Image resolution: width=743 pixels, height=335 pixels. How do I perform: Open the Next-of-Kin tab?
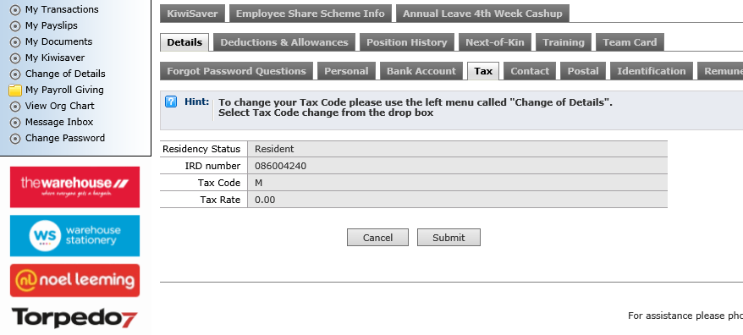495,42
